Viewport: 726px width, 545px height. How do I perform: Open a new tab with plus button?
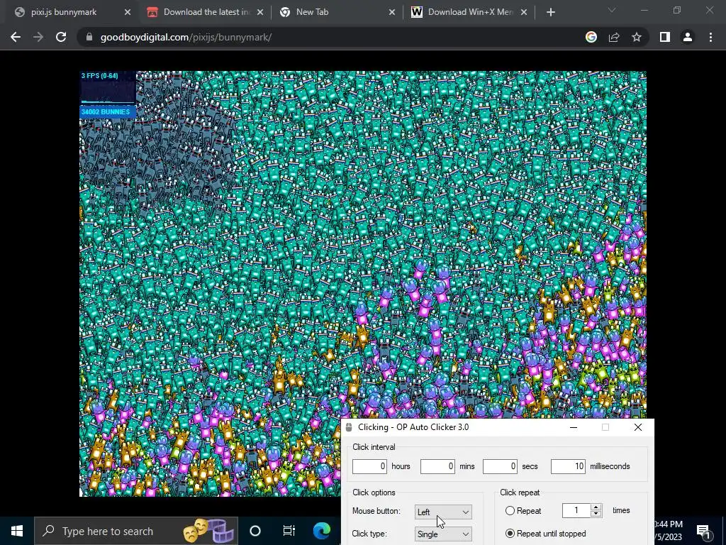pyautogui.click(x=550, y=13)
